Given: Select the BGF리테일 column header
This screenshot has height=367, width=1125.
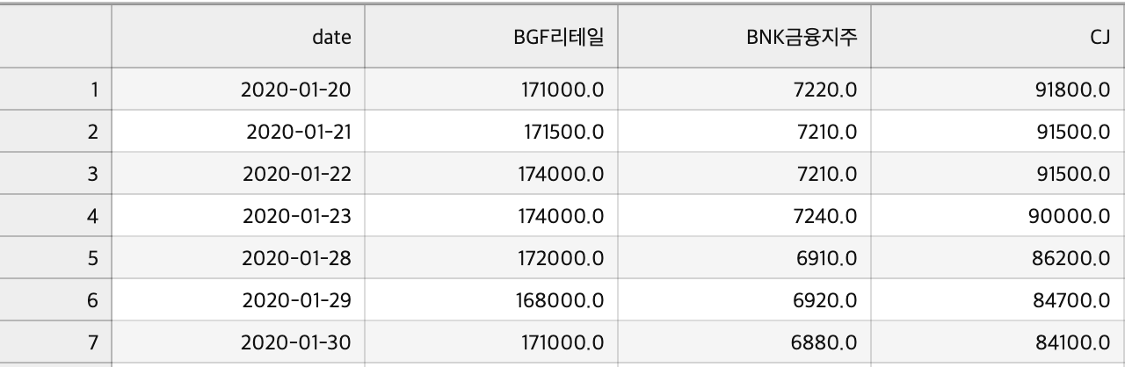Looking at the screenshot, I should pos(491,37).
